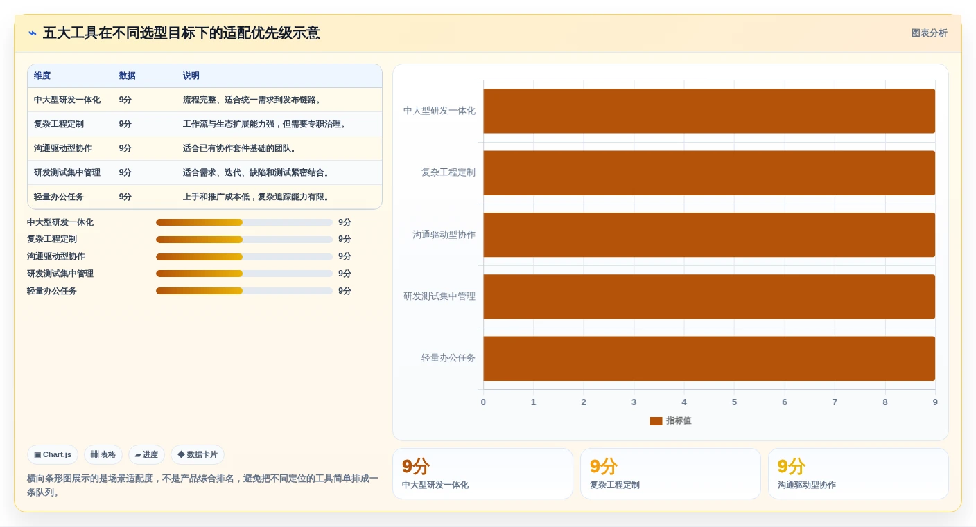Click the 研发测试集中管理 chart bar
The height and width of the screenshot is (527, 976).
(x=709, y=296)
